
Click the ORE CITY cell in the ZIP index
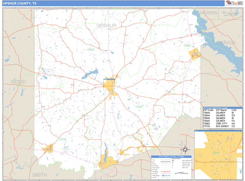[x=221, y=124]
